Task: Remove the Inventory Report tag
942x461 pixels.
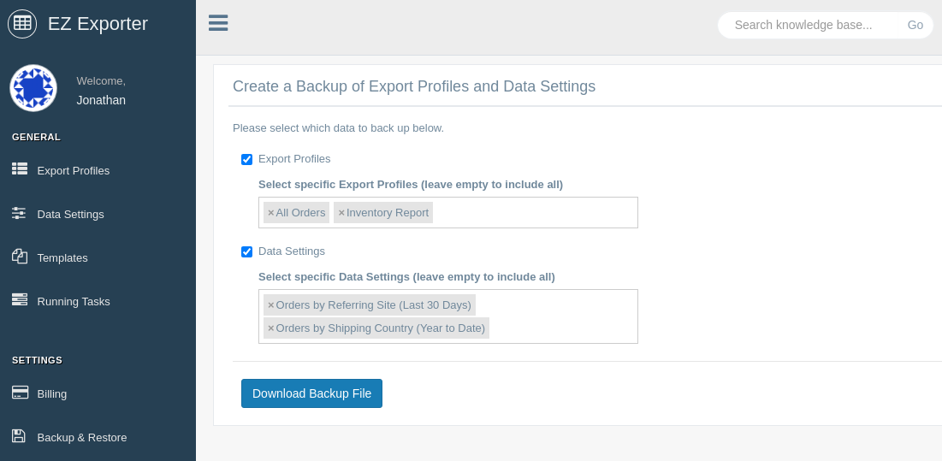Action: click(x=341, y=213)
